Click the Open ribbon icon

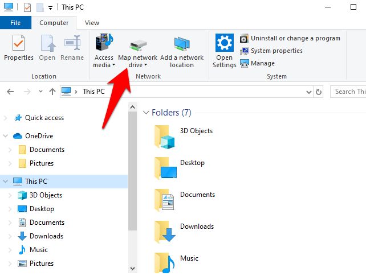[x=48, y=43]
